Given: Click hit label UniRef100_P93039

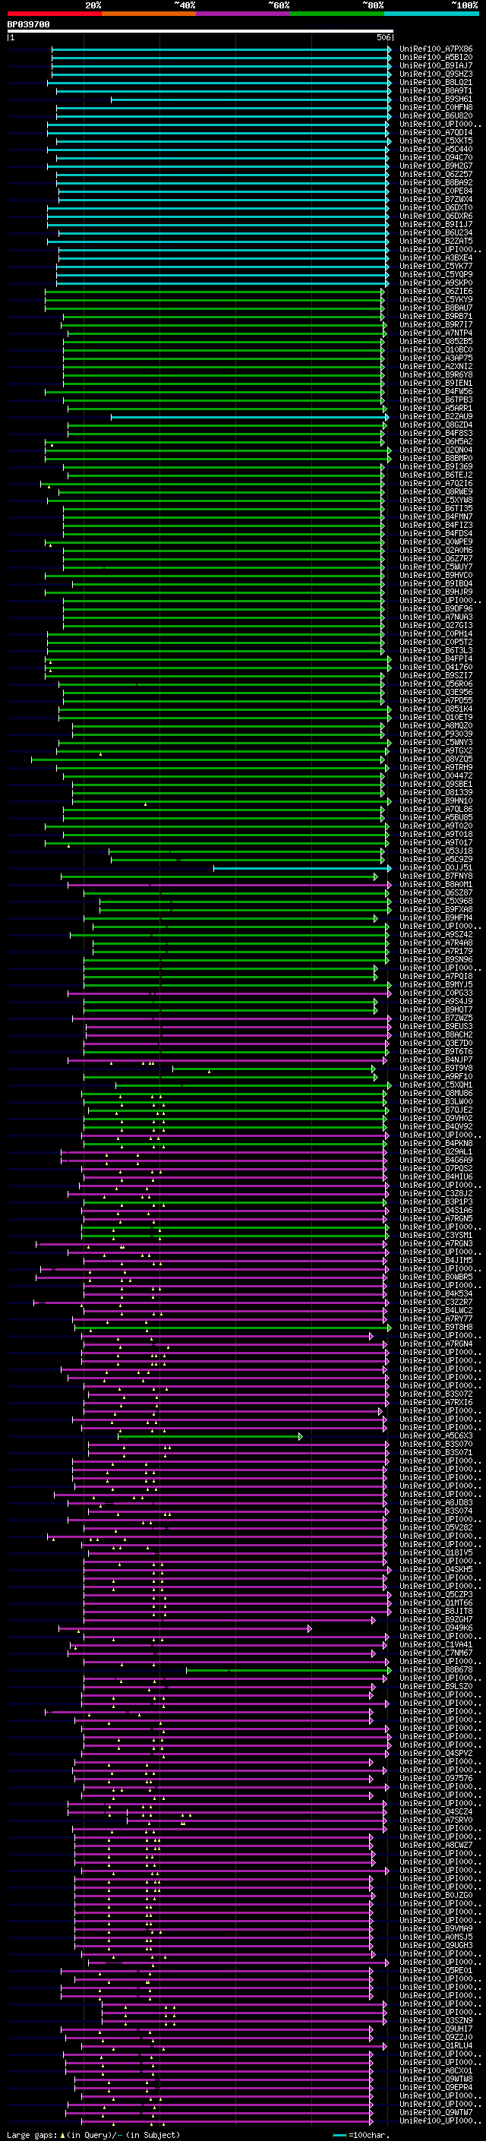Looking at the screenshot, I should [436, 734].
